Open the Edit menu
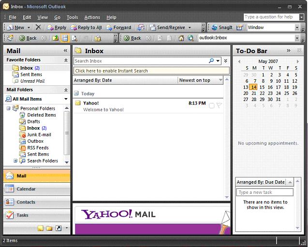308x247 pixels. coord(27,17)
